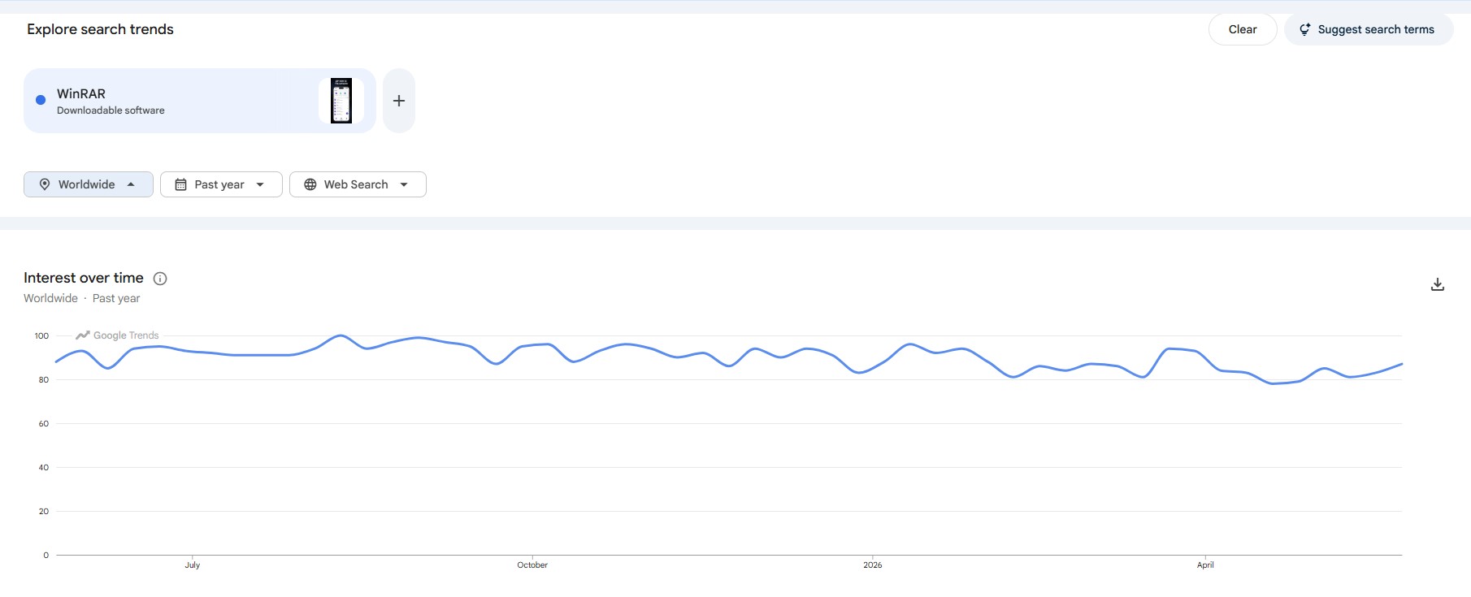Click the October label on chart axis
This screenshot has height=597, width=1471.
tap(532, 565)
